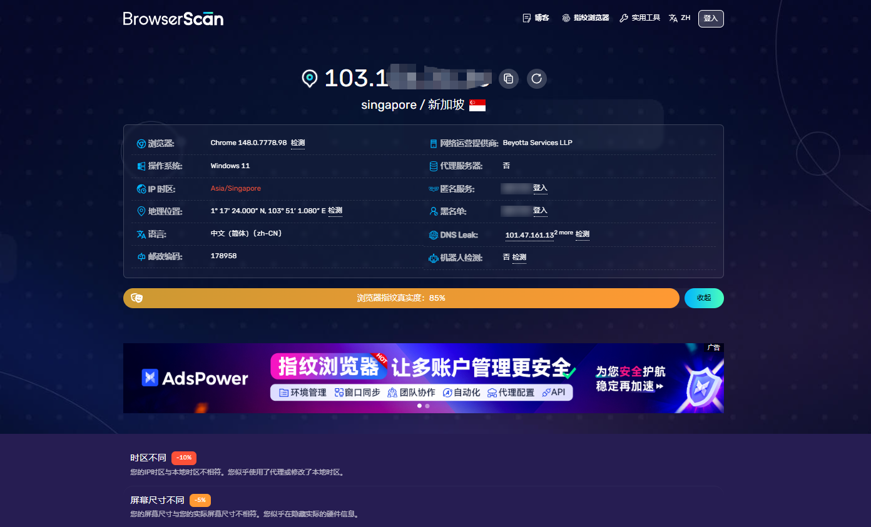Click the Windows icon in 操作系统 row
Viewport: 871px width, 527px height.
(141, 166)
